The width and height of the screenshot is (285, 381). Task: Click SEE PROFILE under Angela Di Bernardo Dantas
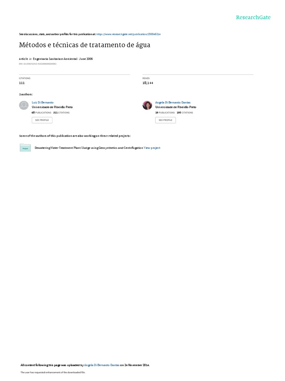coord(166,120)
